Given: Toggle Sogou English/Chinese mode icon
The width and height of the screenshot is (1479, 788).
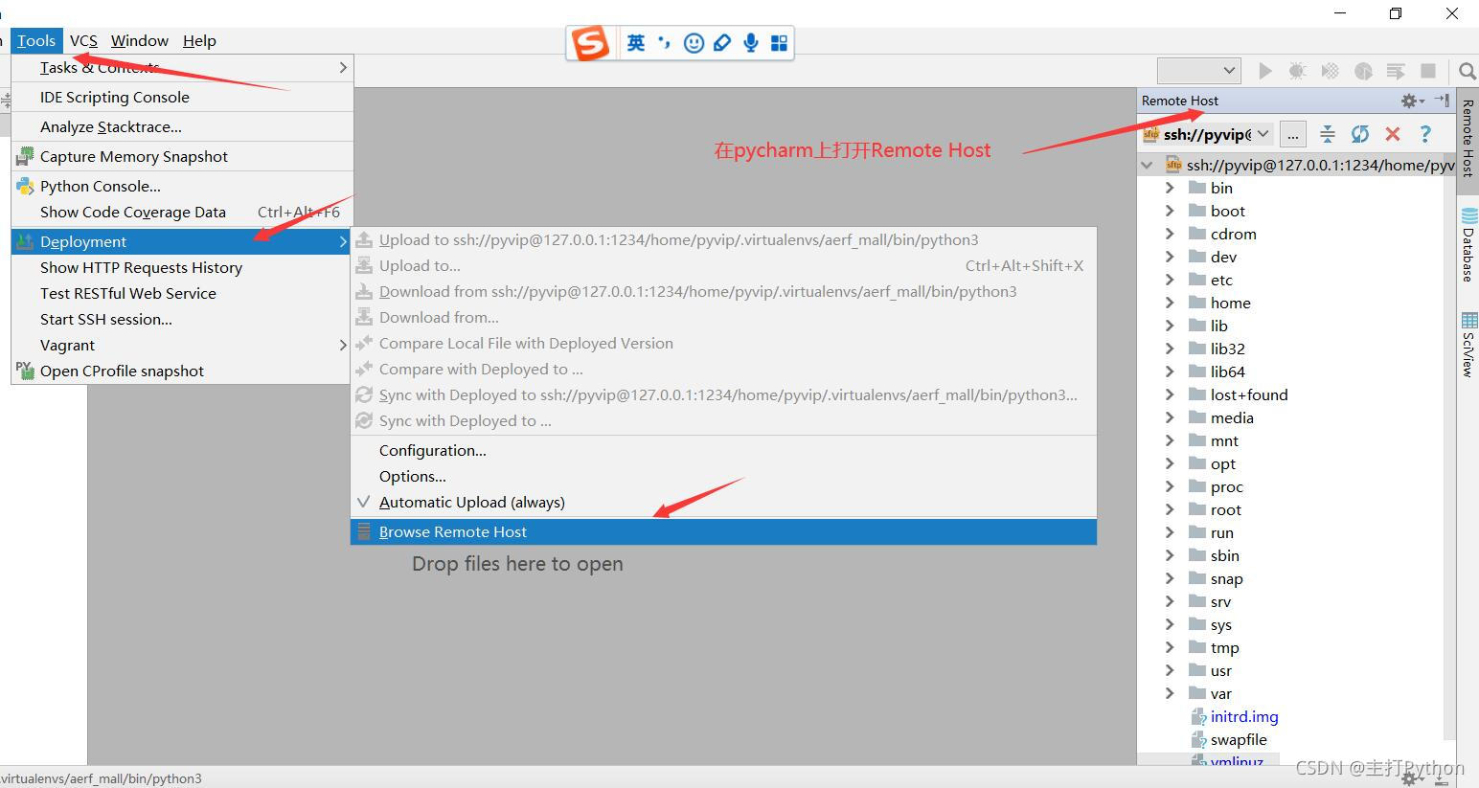Looking at the screenshot, I should click(x=636, y=43).
